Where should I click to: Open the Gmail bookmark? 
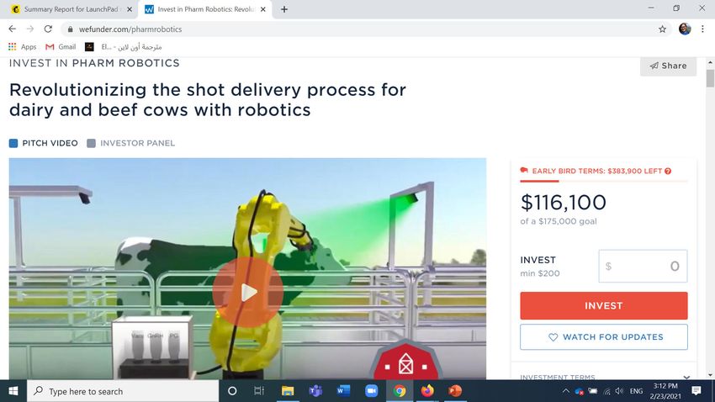point(61,47)
